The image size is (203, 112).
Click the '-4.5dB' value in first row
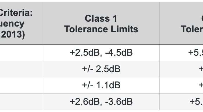click(119, 53)
